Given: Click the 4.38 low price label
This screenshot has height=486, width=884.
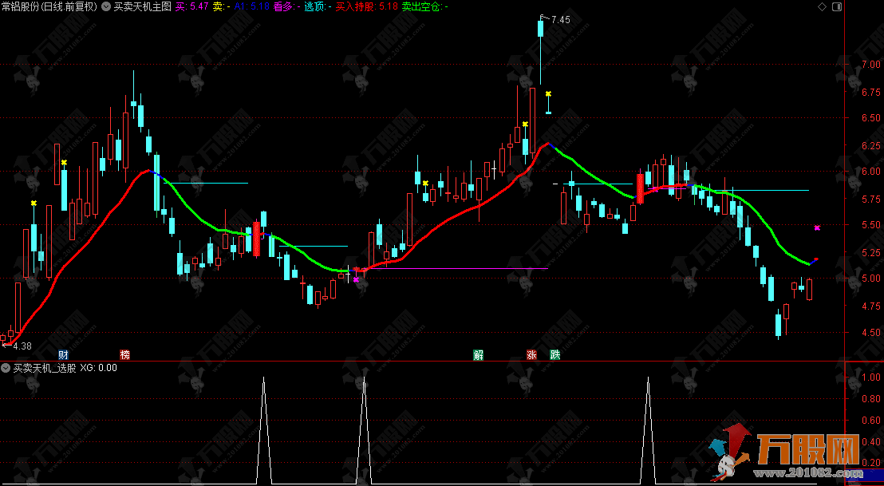Looking at the screenshot, I should (x=22, y=346).
